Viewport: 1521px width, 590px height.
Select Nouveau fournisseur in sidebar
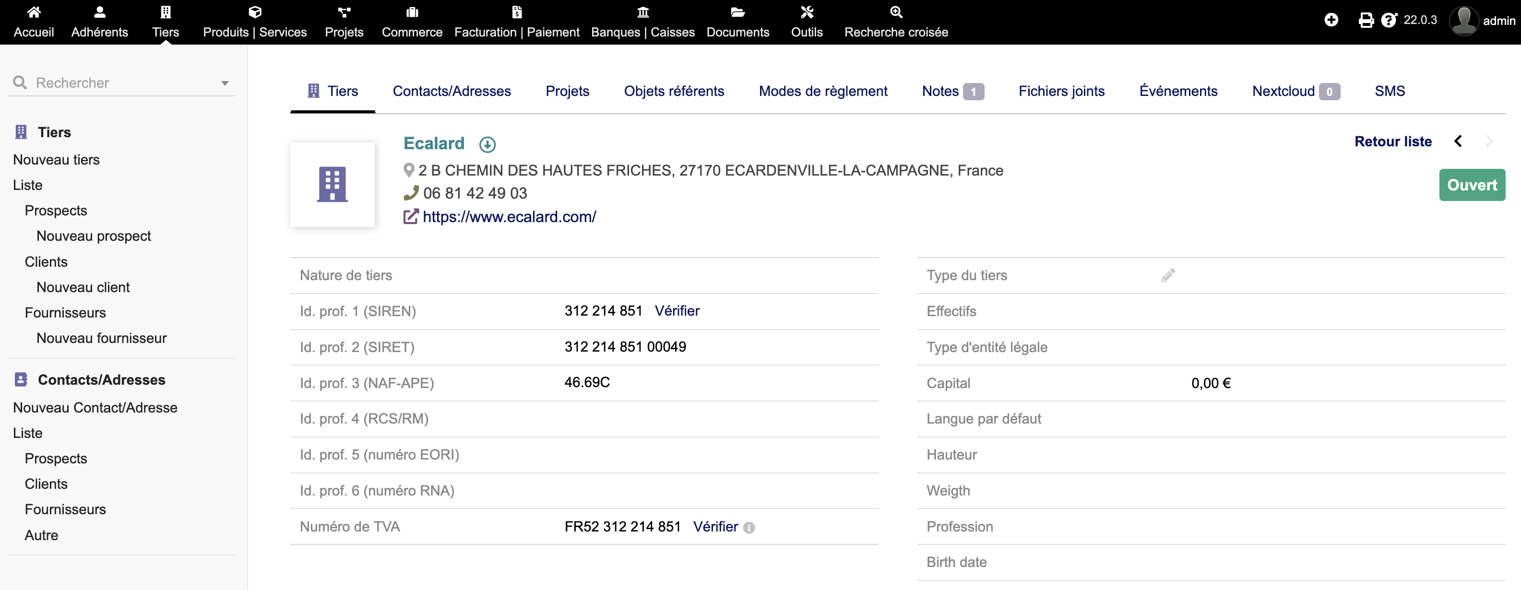pyautogui.click(x=102, y=338)
